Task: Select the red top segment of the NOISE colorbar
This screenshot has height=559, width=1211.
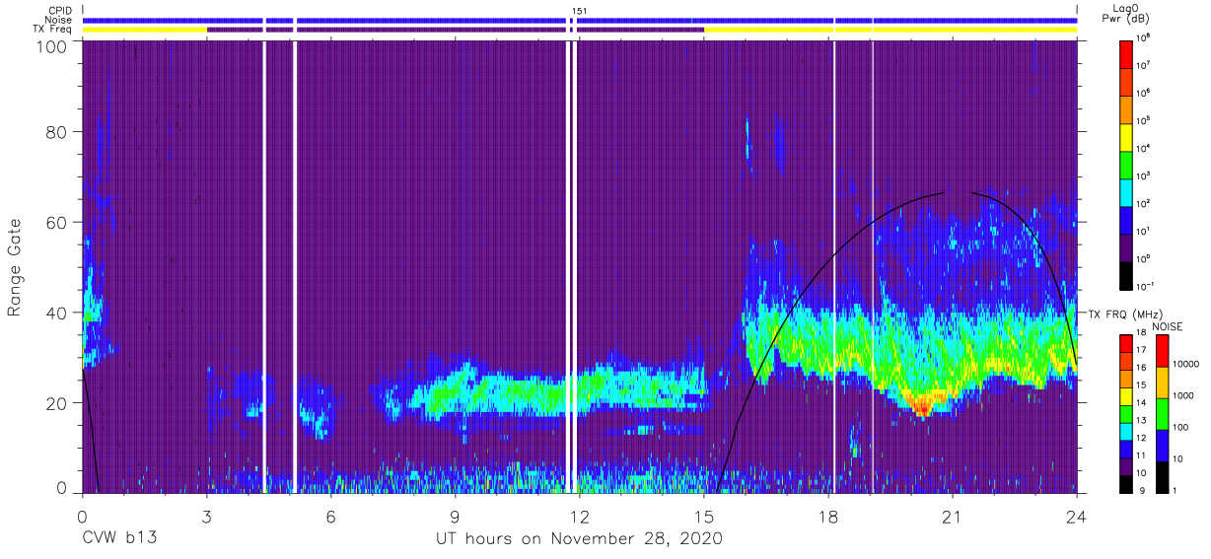Action: [x=1162, y=351]
